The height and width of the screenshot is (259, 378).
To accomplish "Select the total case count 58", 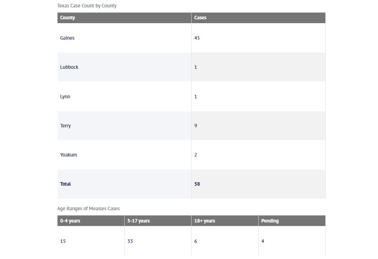I will coord(197,184).
